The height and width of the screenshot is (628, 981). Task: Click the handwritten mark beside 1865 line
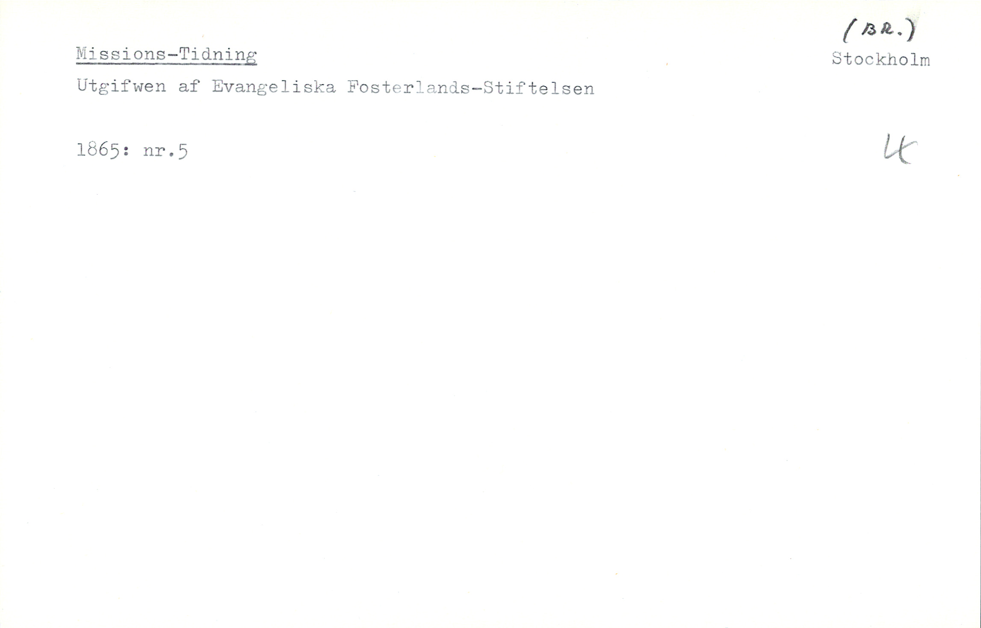coord(900,148)
